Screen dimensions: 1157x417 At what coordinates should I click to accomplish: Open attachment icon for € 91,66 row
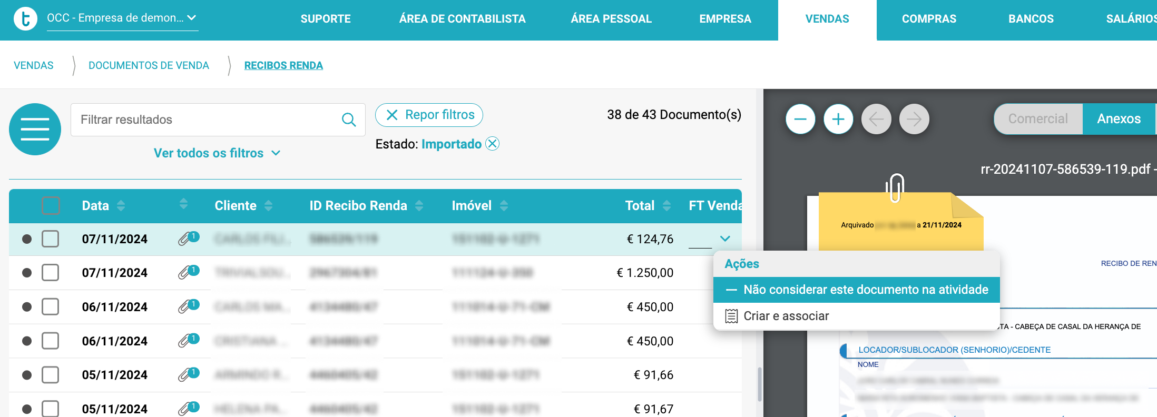tap(188, 374)
